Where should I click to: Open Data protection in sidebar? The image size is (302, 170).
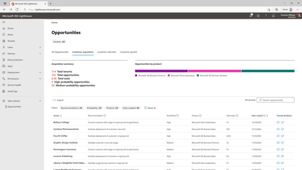pyautogui.click(x=15, y=60)
